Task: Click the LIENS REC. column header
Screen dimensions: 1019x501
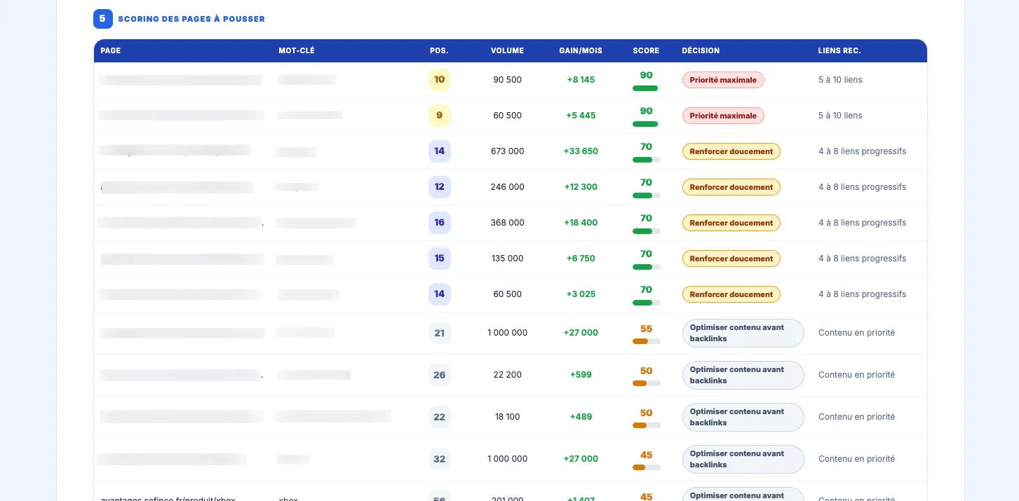Action: [x=839, y=50]
